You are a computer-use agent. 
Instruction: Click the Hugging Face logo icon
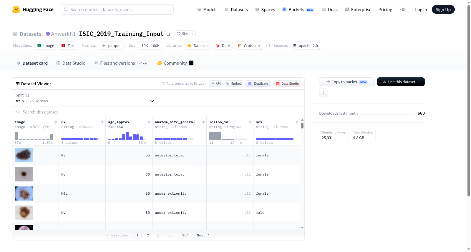[x=16, y=9]
